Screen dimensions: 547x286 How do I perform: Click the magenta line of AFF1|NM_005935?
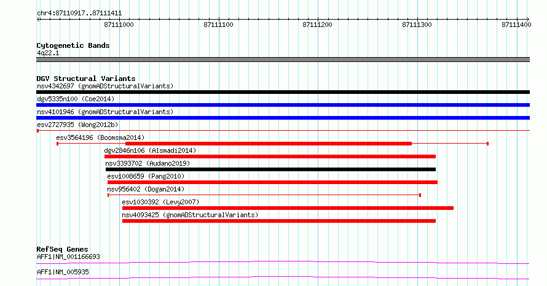pyautogui.click(x=283, y=277)
